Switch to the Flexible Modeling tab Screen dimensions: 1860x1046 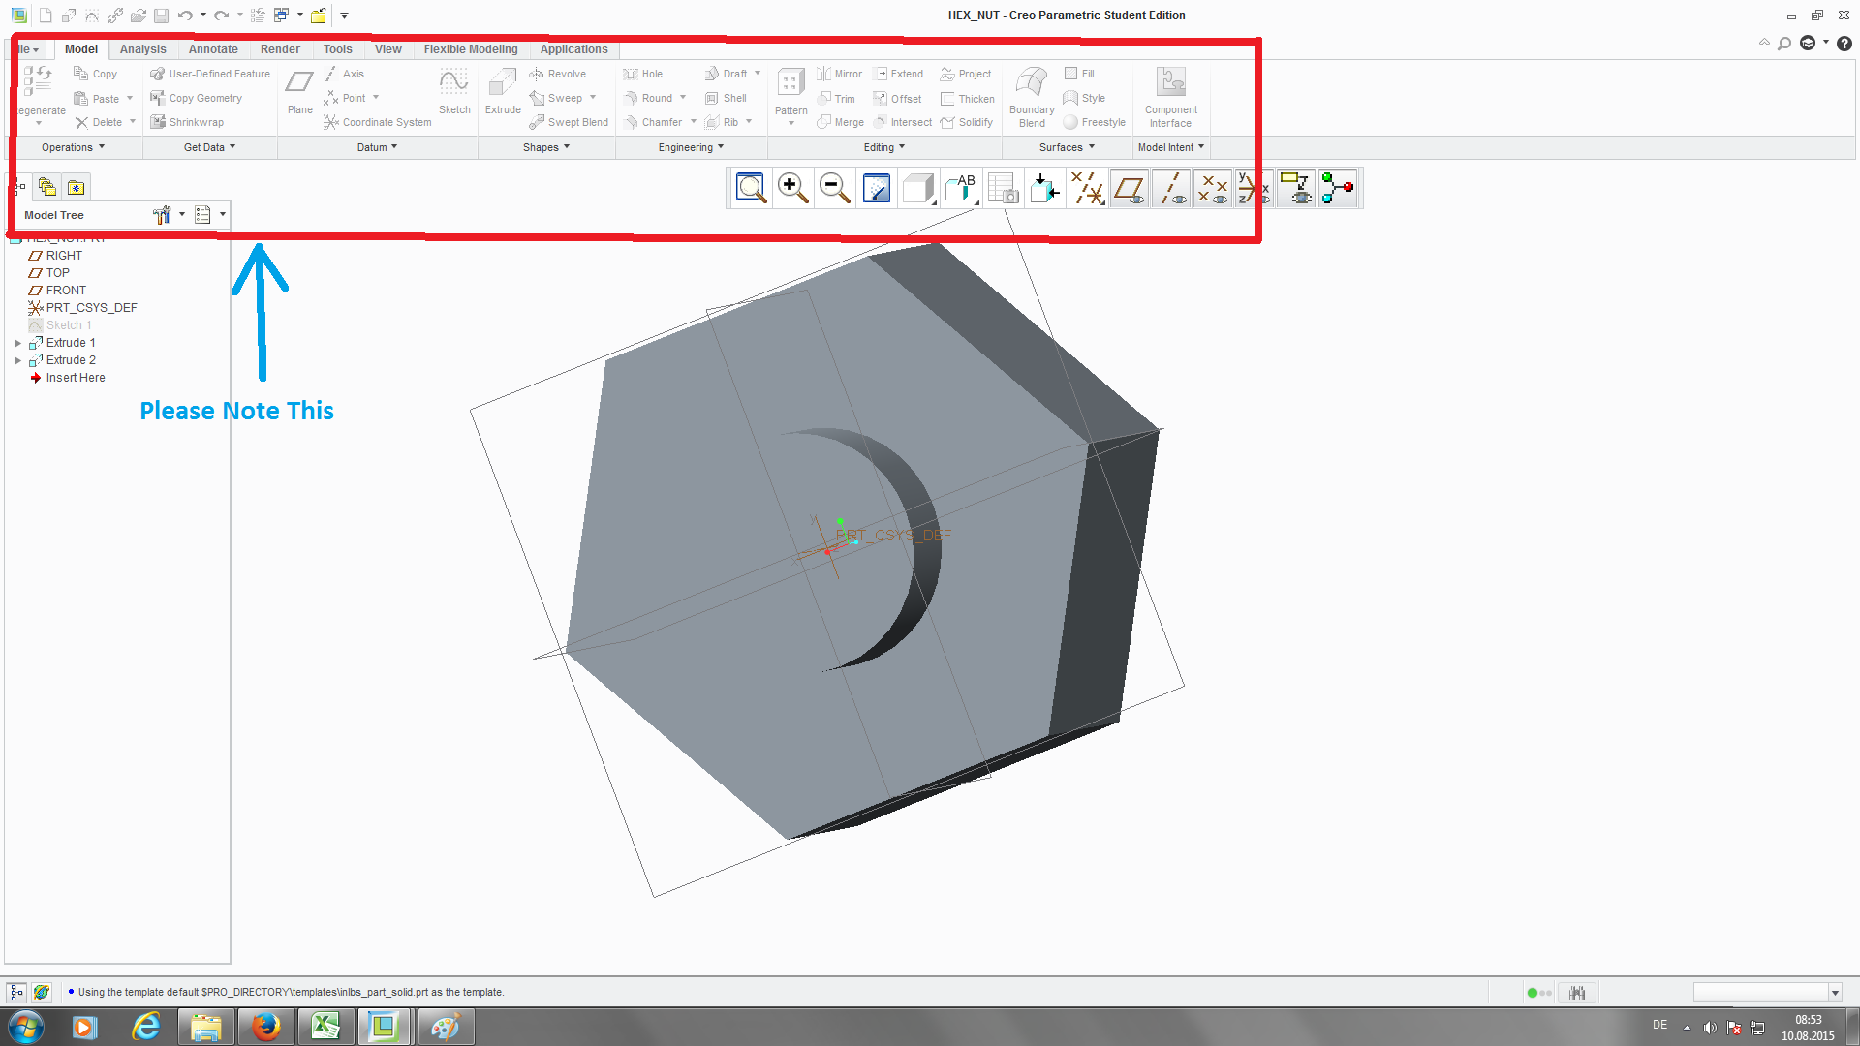point(471,49)
